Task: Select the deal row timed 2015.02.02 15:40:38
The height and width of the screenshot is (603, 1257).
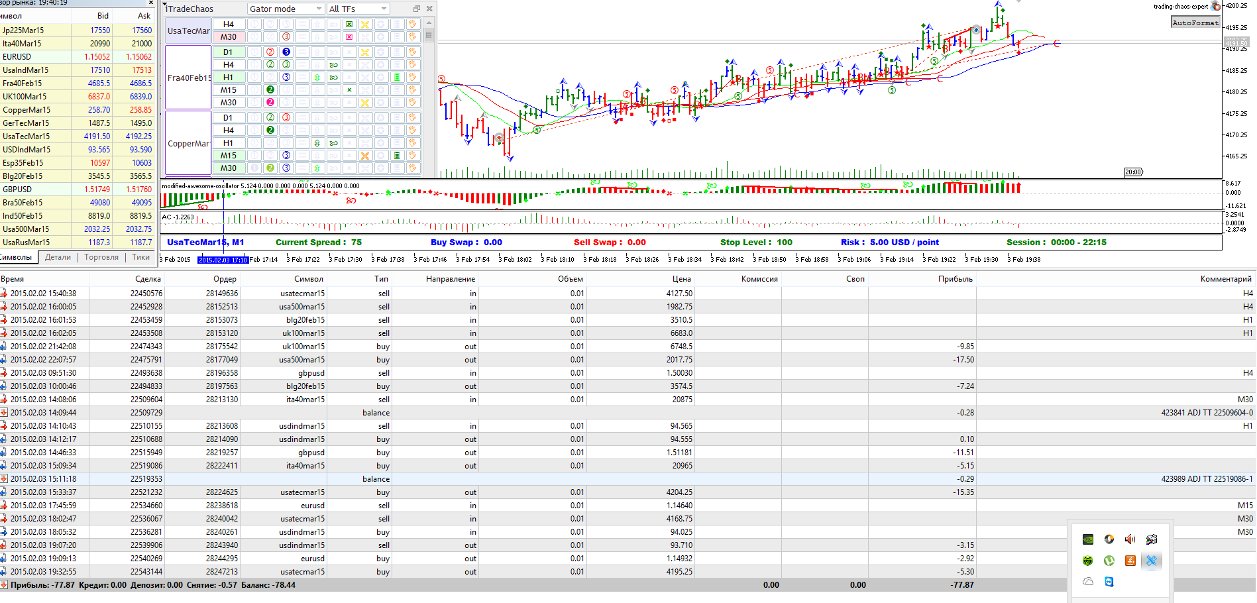Action: pos(628,294)
